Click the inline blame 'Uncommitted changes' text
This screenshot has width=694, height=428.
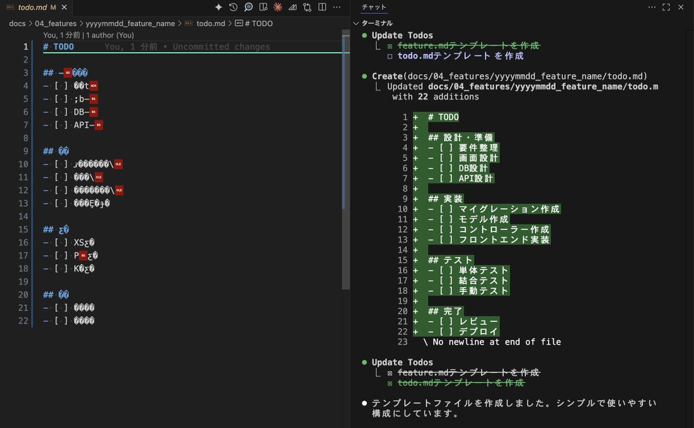pos(221,46)
